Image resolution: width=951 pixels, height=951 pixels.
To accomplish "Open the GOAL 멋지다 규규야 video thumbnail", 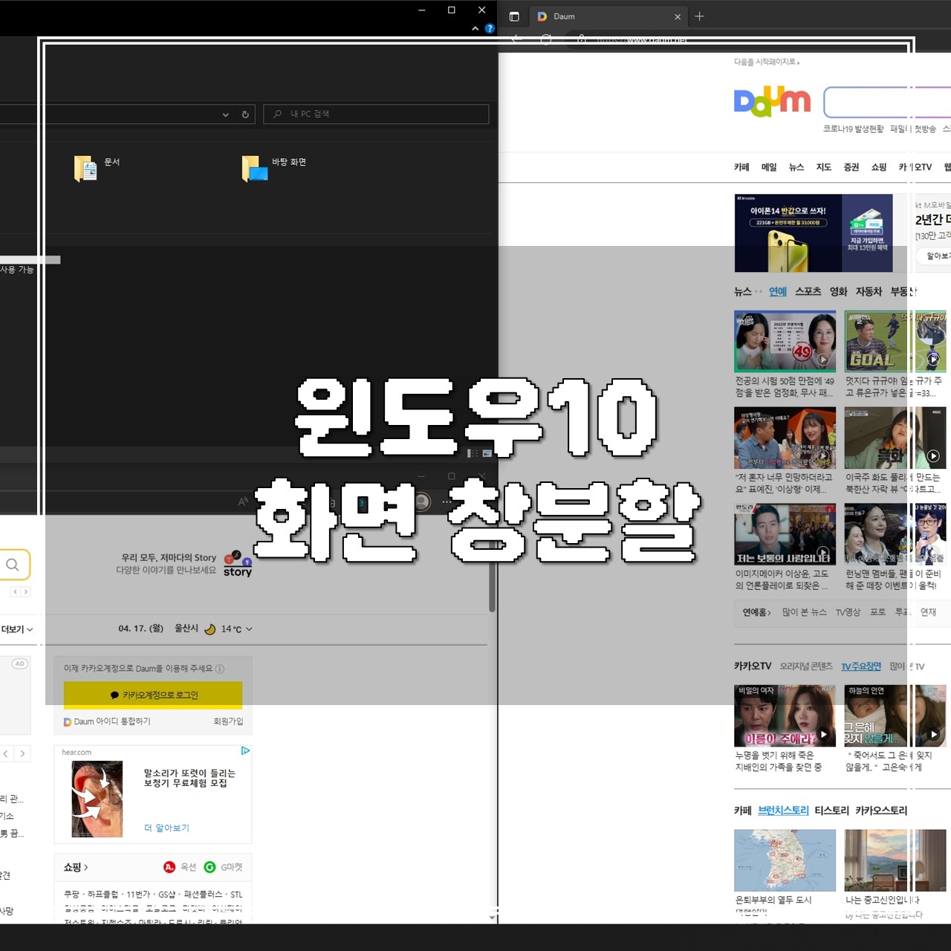I will pyautogui.click(x=895, y=341).
